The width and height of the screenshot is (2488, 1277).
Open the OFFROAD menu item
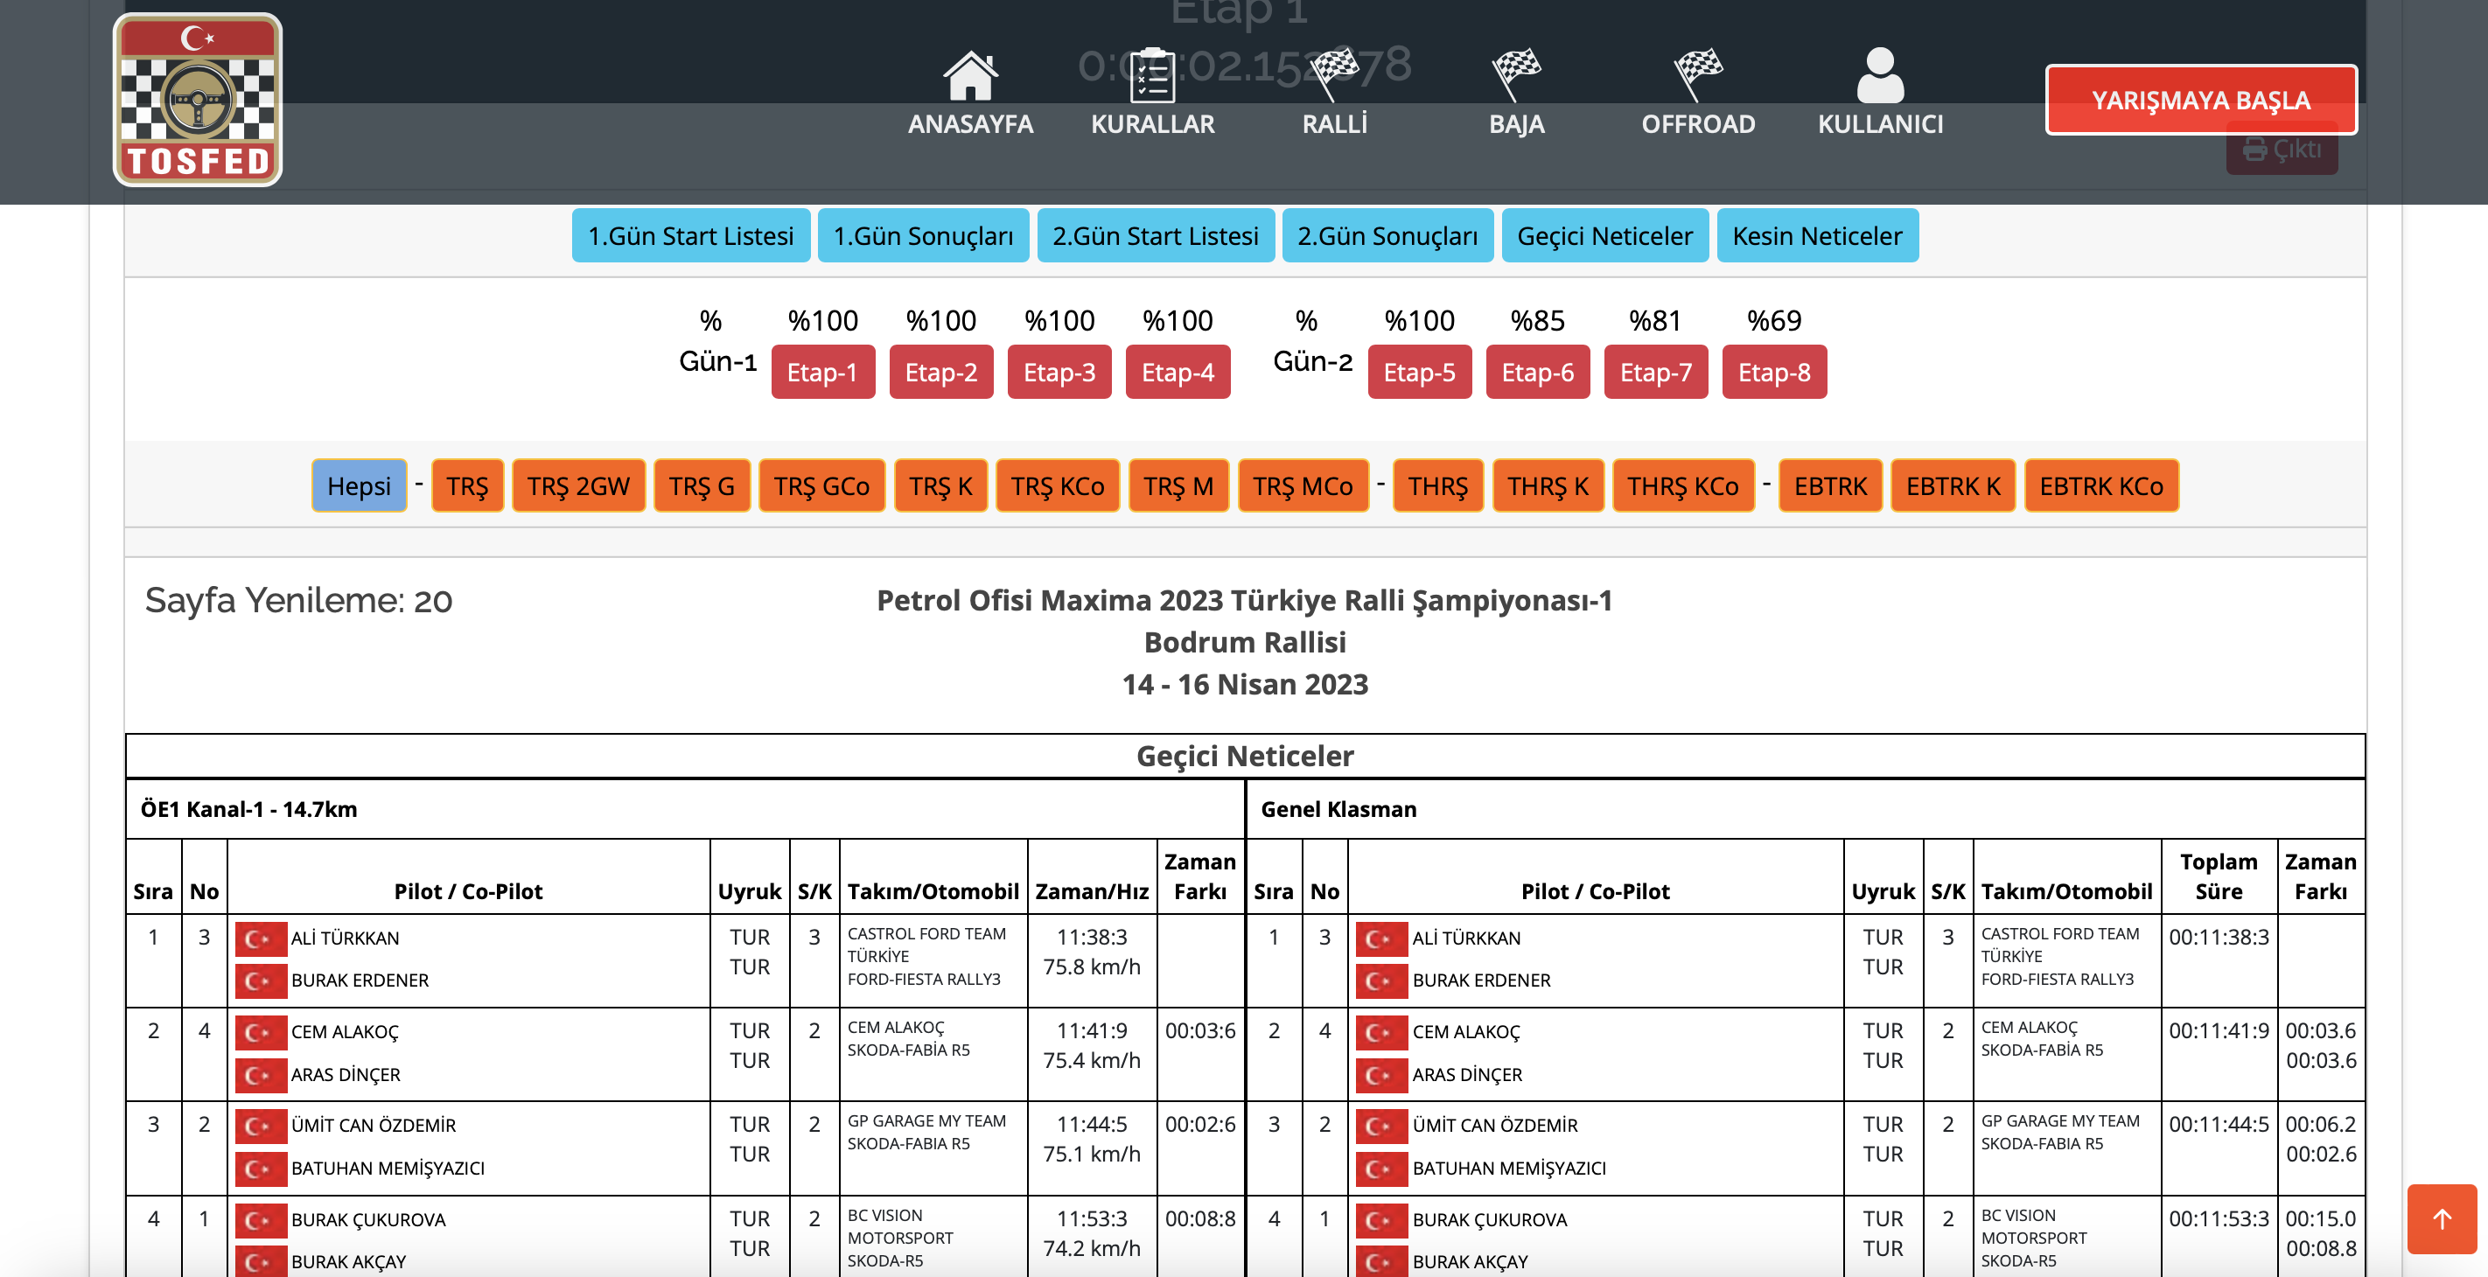1698,123
